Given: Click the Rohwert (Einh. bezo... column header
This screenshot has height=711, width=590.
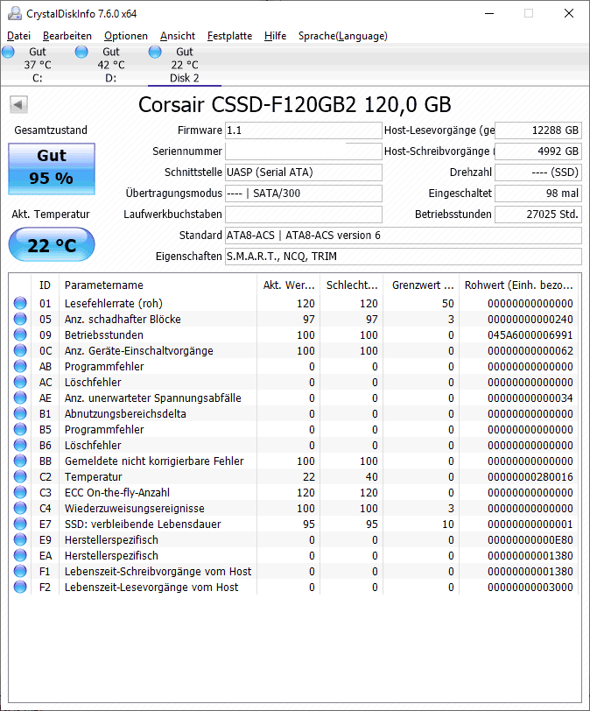Looking at the screenshot, I should click(x=518, y=285).
